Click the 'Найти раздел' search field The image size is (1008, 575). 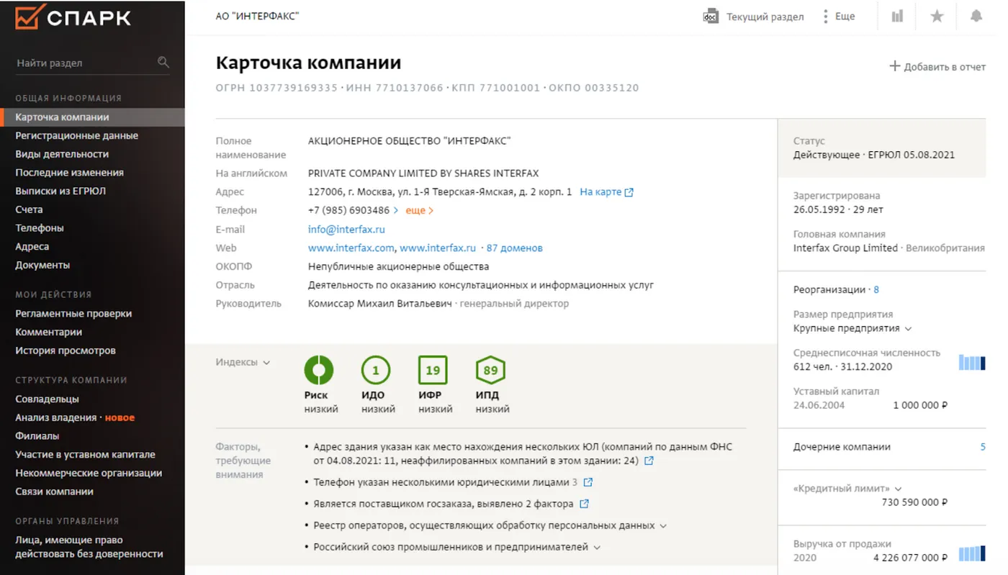click(83, 63)
